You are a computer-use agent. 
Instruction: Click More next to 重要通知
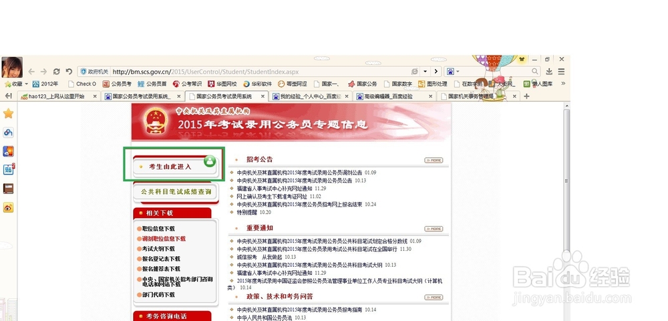point(434,229)
